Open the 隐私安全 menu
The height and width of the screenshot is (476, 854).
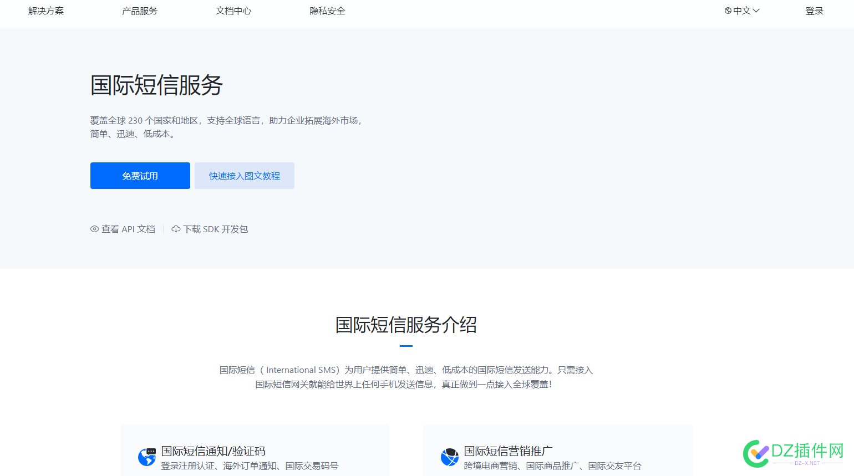tap(327, 11)
